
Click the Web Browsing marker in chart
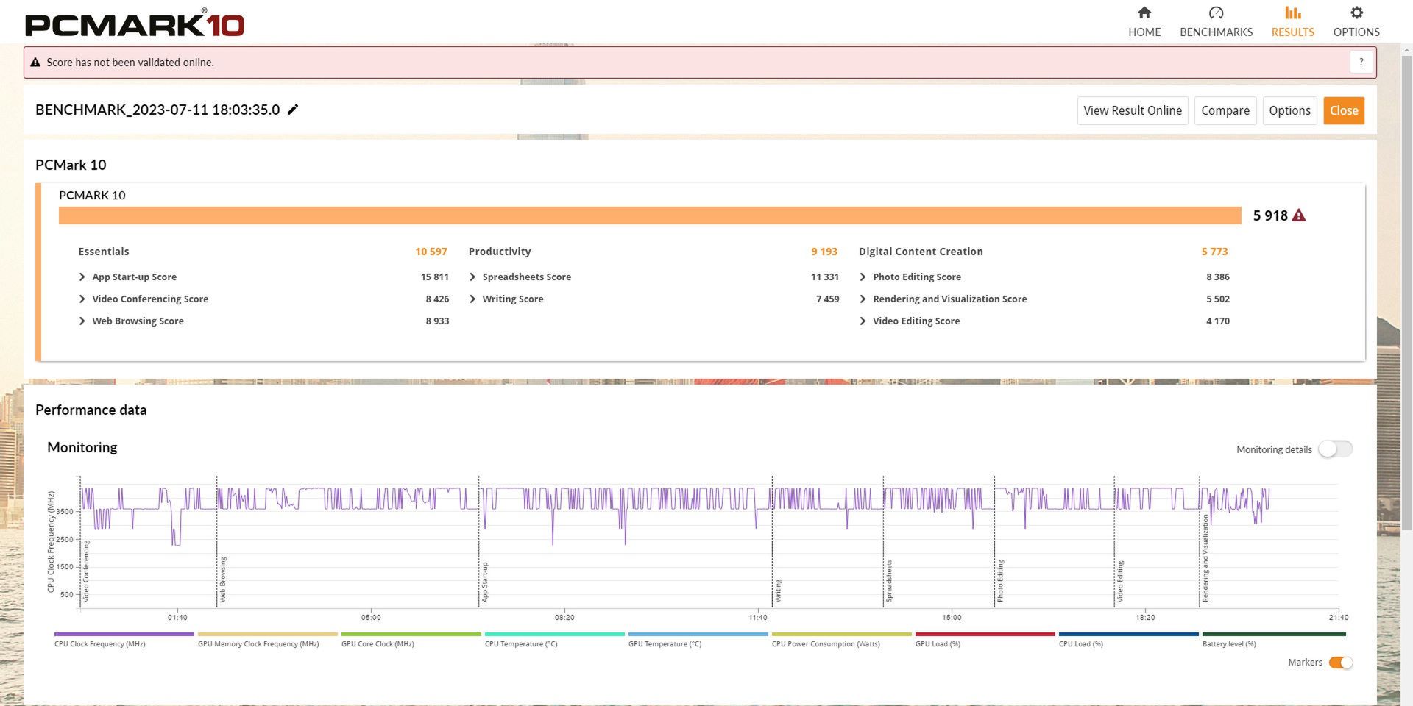point(223,580)
